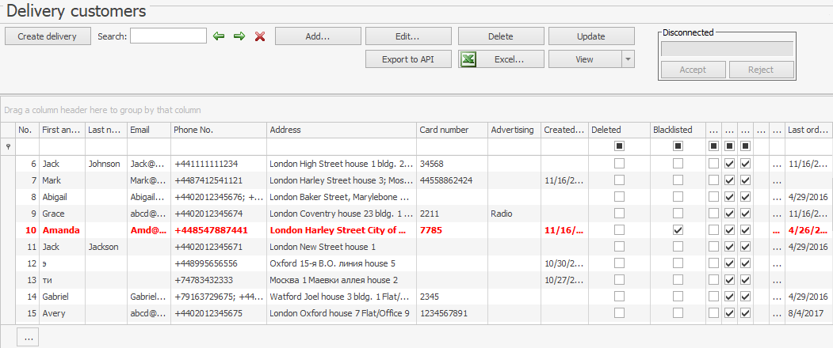Sort by the Phone No. column header

[x=218, y=130]
